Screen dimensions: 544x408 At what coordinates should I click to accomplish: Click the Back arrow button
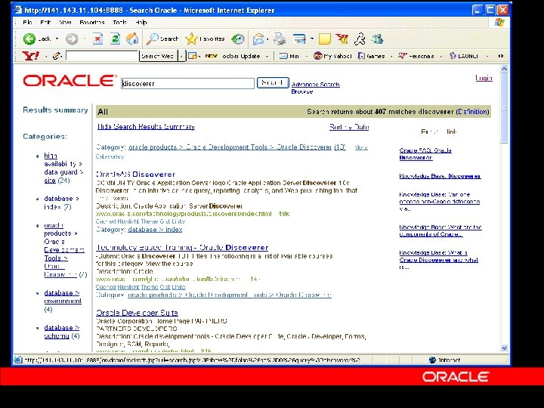(29, 39)
